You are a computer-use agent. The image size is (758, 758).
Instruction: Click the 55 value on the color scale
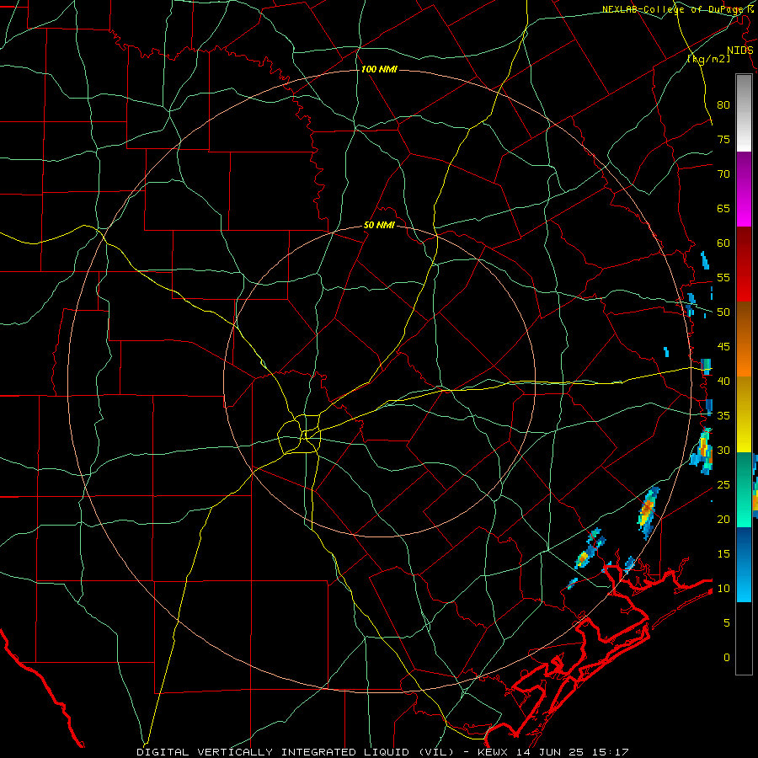[723, 277]
